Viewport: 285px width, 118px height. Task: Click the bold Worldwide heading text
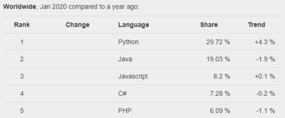[x=20, y=7]
